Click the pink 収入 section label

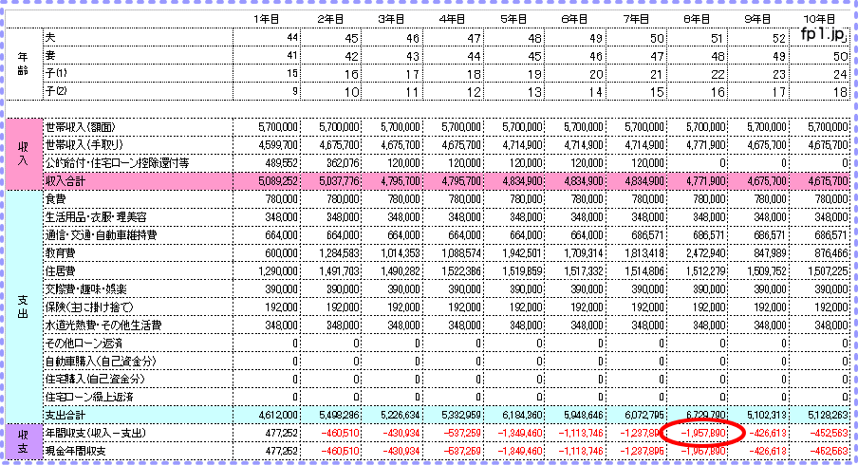[x=23, y=153]
